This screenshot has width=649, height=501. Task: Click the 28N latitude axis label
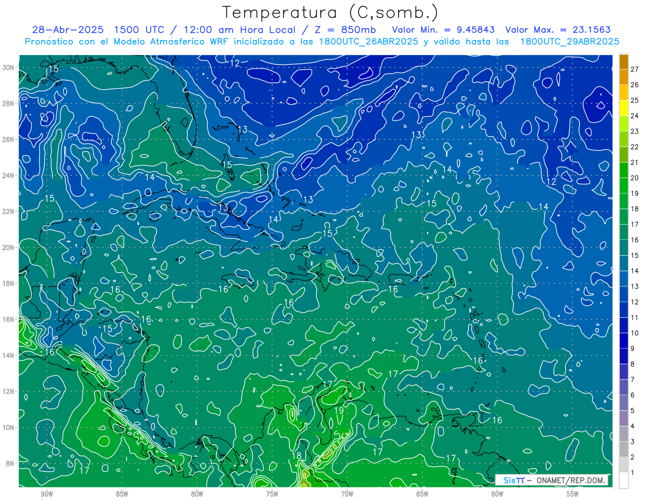(x=8, y=103)
